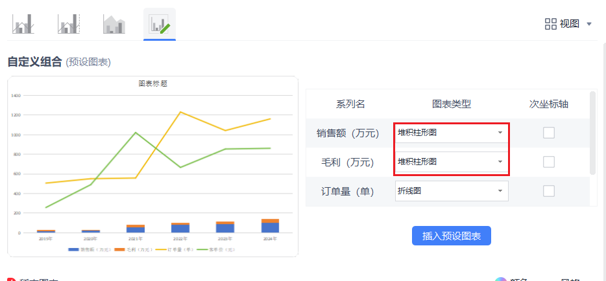This screenshot has height=281, width=606.
Task: Click the 系列名 column header
Action: coord(350,104)
